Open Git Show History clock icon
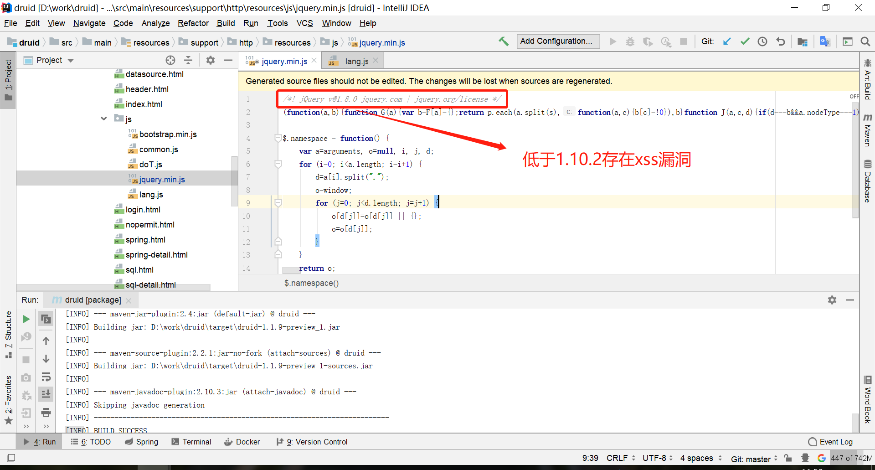 coord(762,41)
